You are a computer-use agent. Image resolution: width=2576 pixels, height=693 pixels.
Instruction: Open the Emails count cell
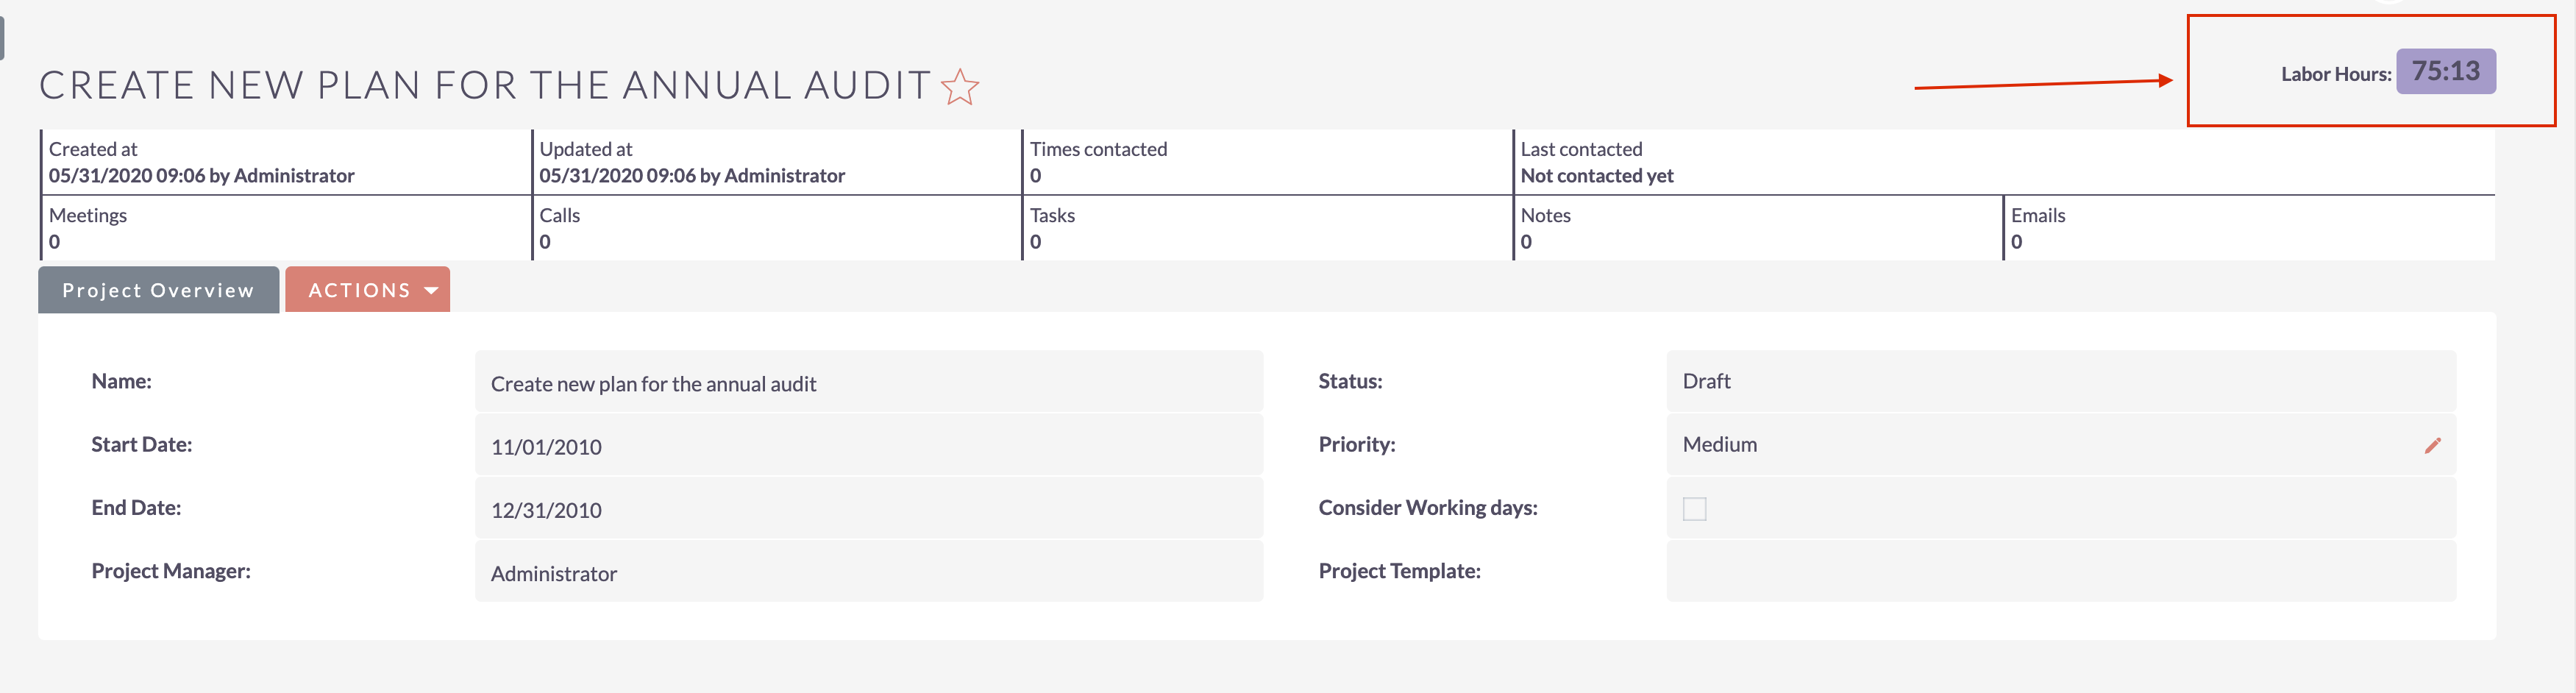(2249, 228)
